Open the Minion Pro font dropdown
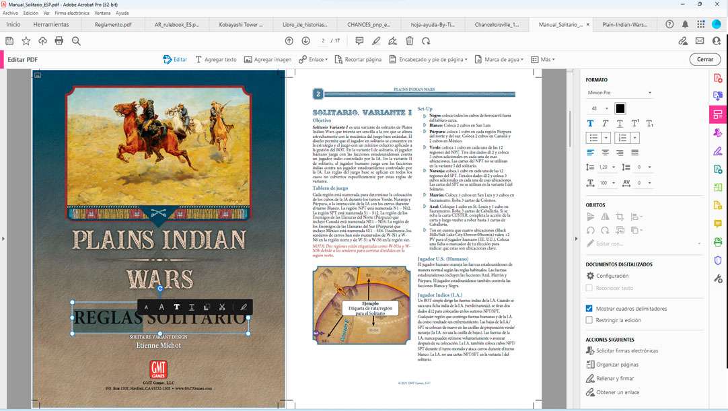The height and width of the screenshot is (411, 728). point(620,92)
